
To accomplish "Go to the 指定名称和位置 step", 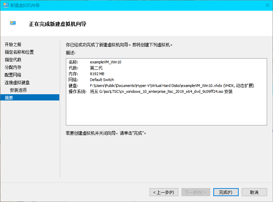I will coord(19,52).
